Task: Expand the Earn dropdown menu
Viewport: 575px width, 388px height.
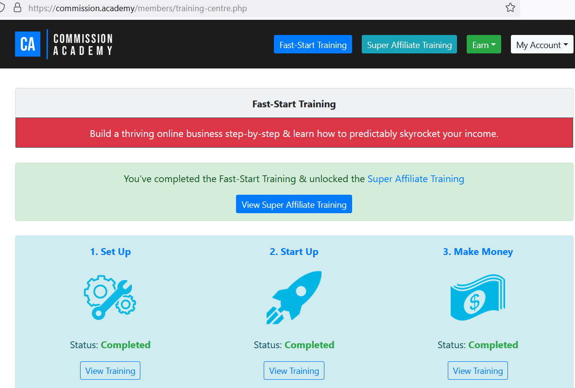Action: coord(484,44)
